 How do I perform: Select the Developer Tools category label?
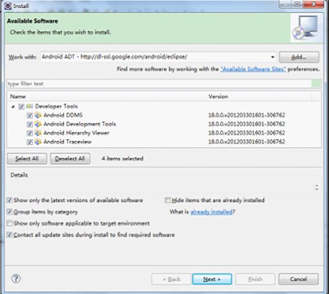pyautogui.click(x=56, y=106)
